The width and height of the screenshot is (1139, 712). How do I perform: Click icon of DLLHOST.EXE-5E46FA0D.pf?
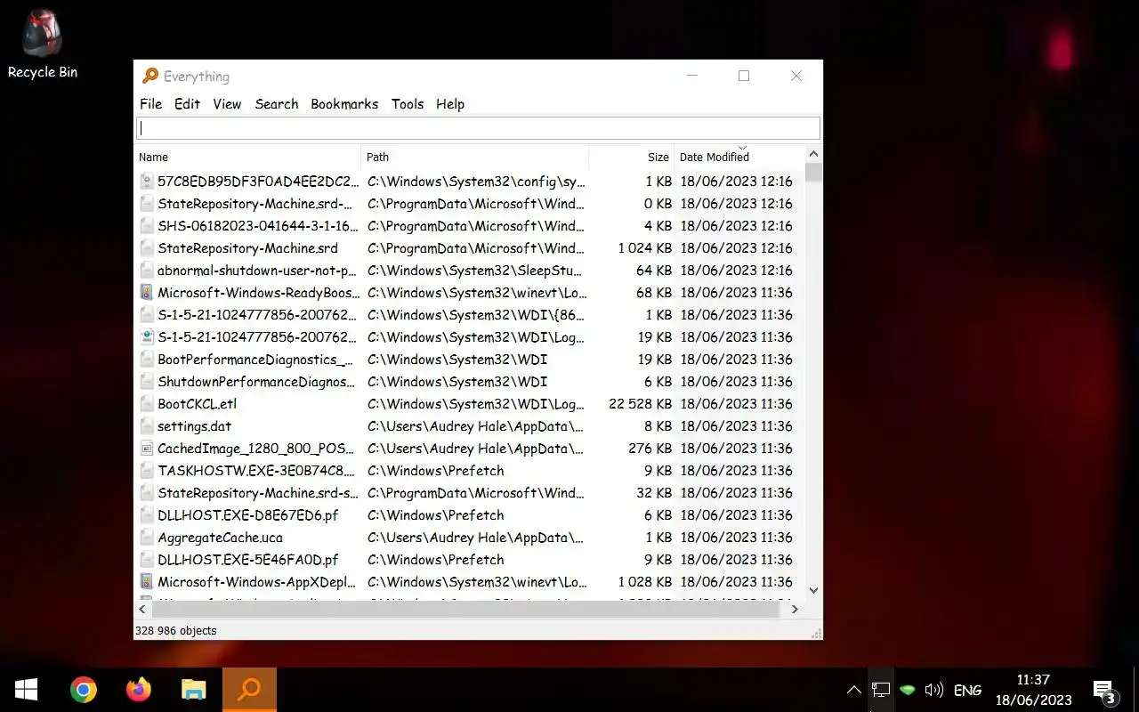point(148,560)
